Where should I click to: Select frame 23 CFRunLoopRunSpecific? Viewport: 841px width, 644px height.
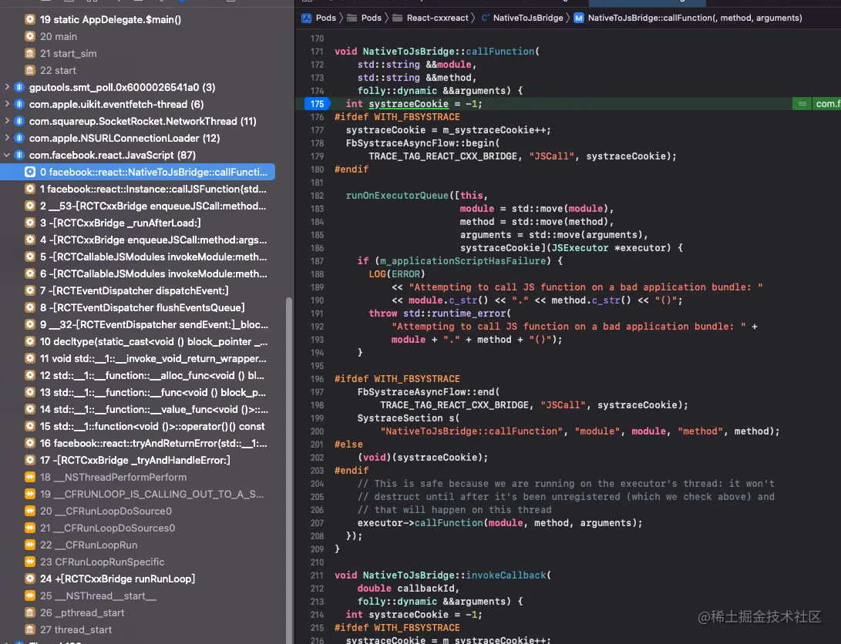pyautogui.click(x=95, y=562)
